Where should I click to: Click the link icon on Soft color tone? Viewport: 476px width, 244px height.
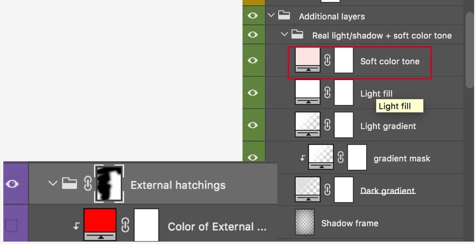[x=327, y=60]
